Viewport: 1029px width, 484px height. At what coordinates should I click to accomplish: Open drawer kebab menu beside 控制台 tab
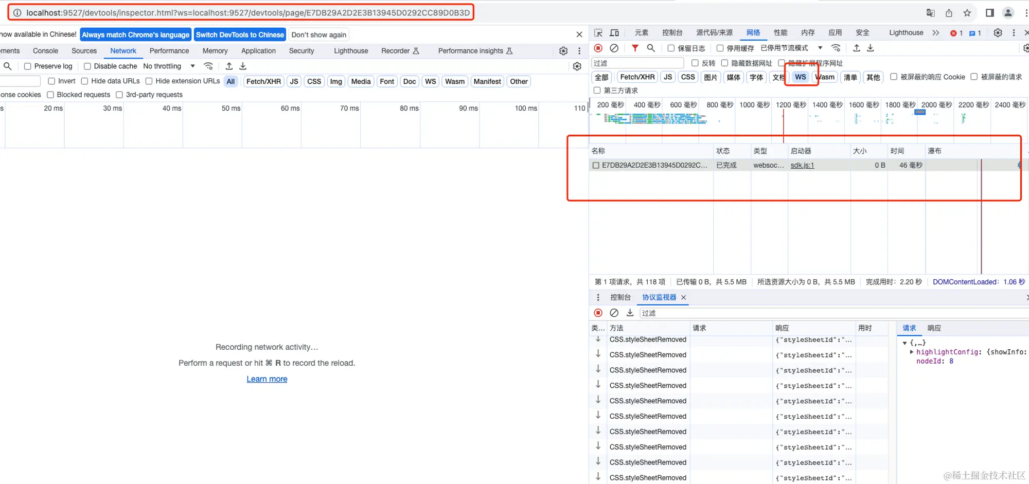point(598,297)
